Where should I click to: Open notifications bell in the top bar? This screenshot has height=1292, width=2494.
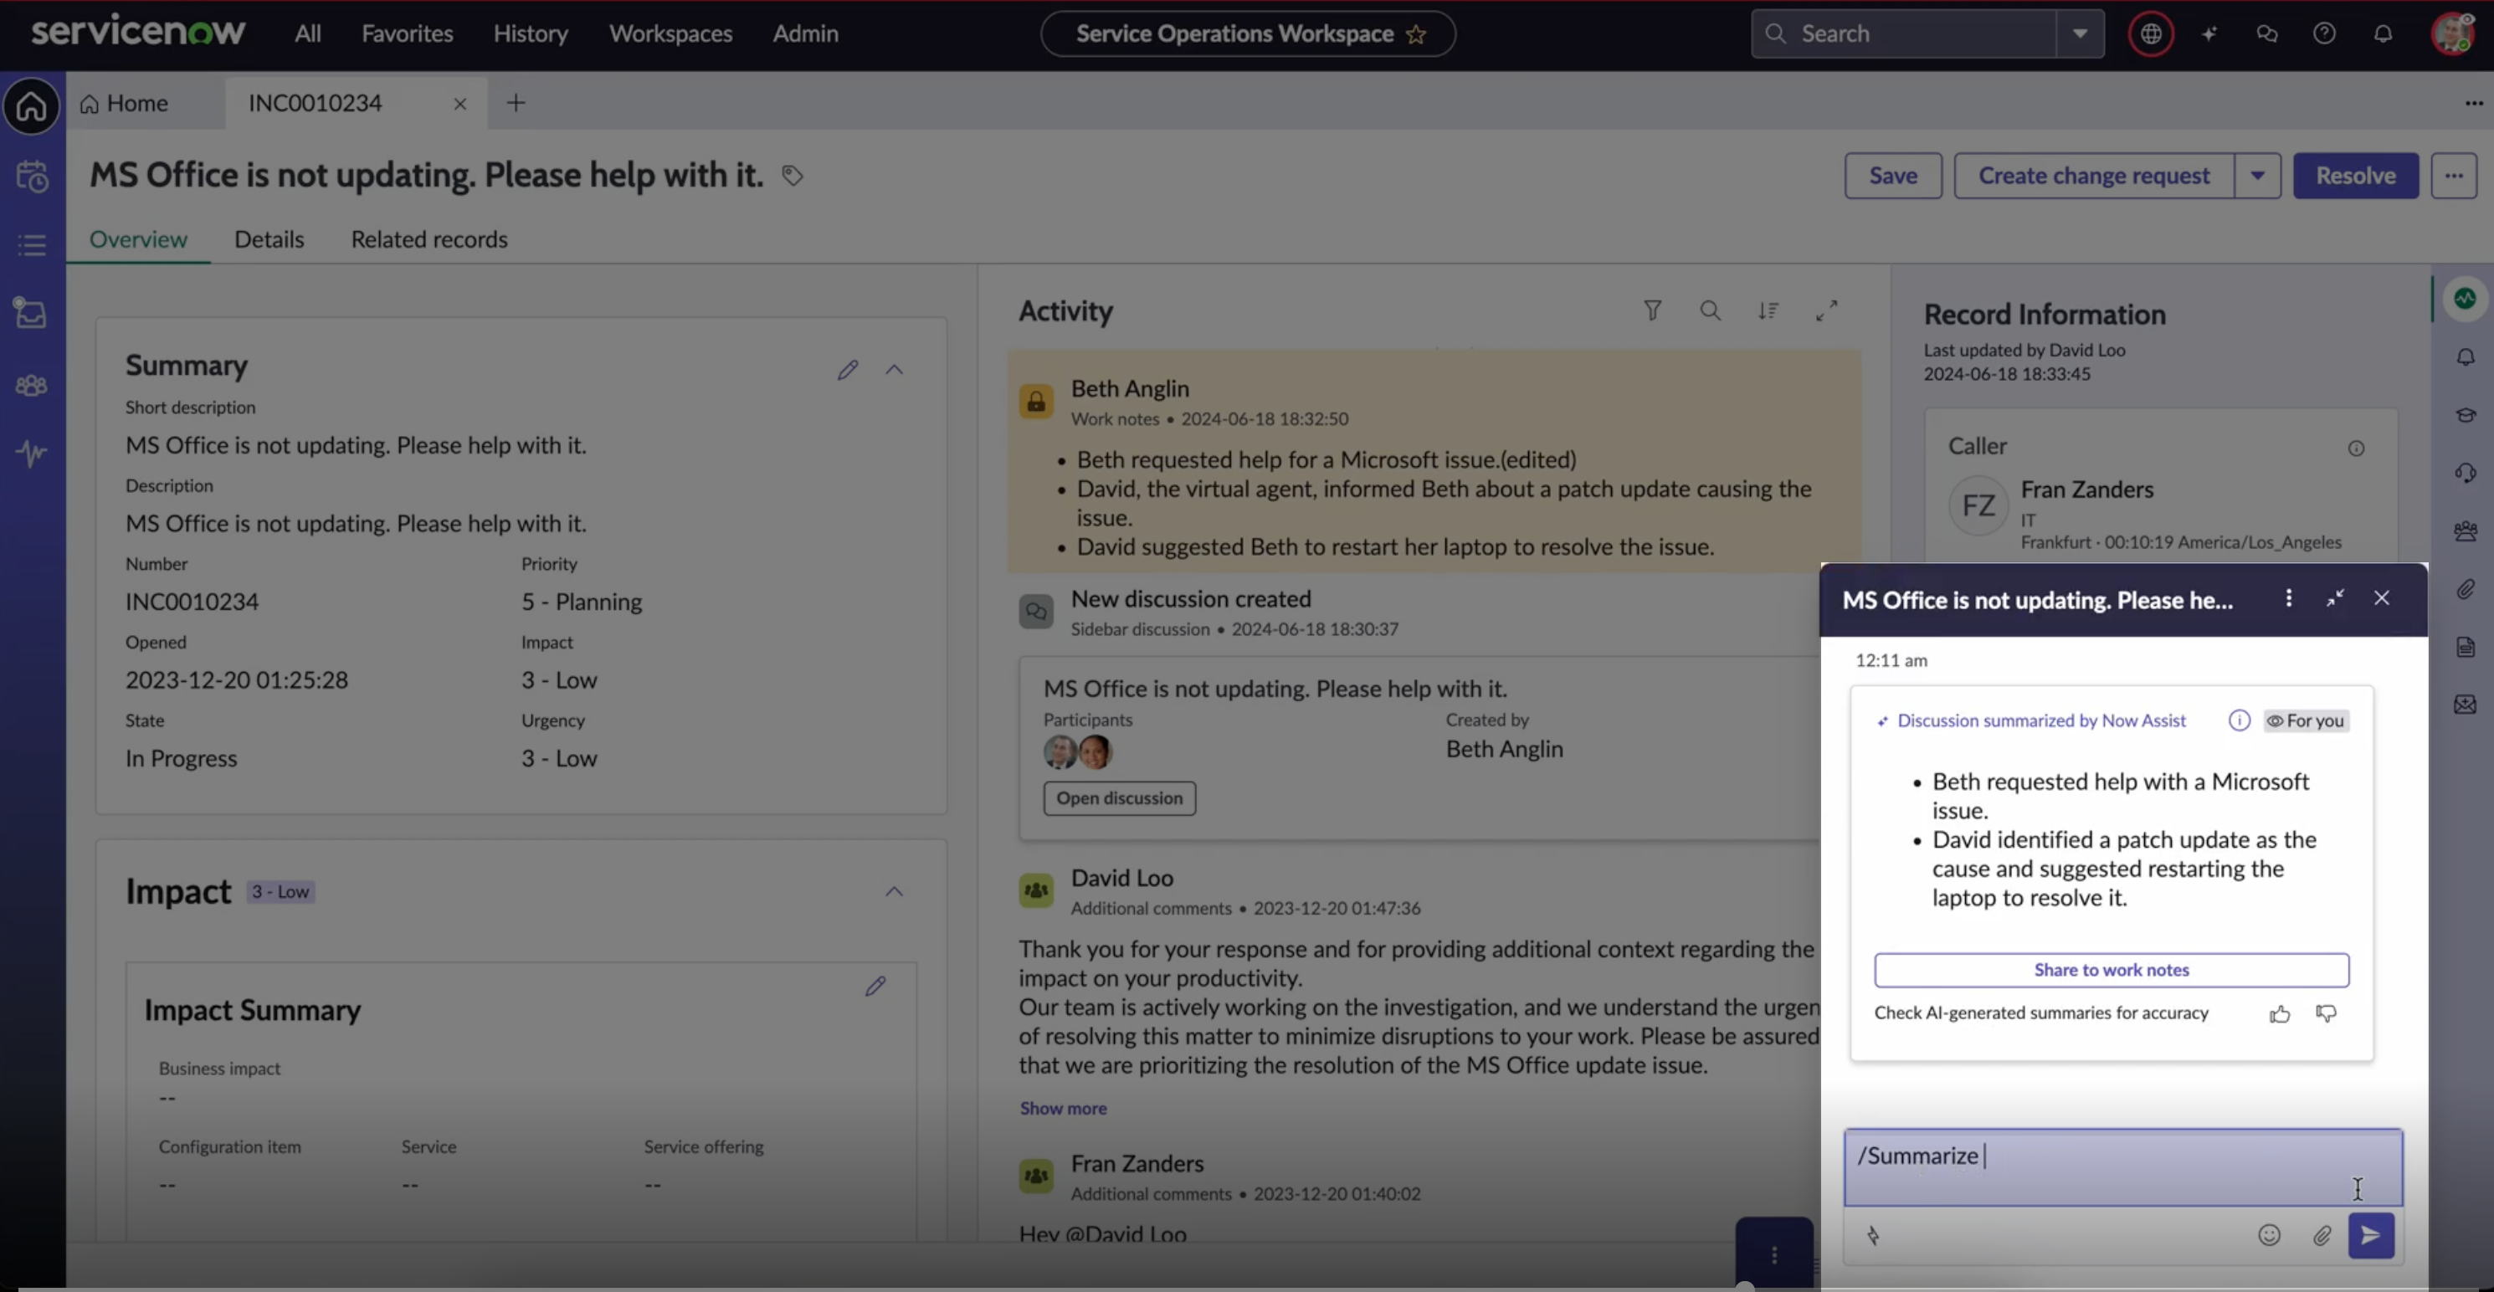2383,33
